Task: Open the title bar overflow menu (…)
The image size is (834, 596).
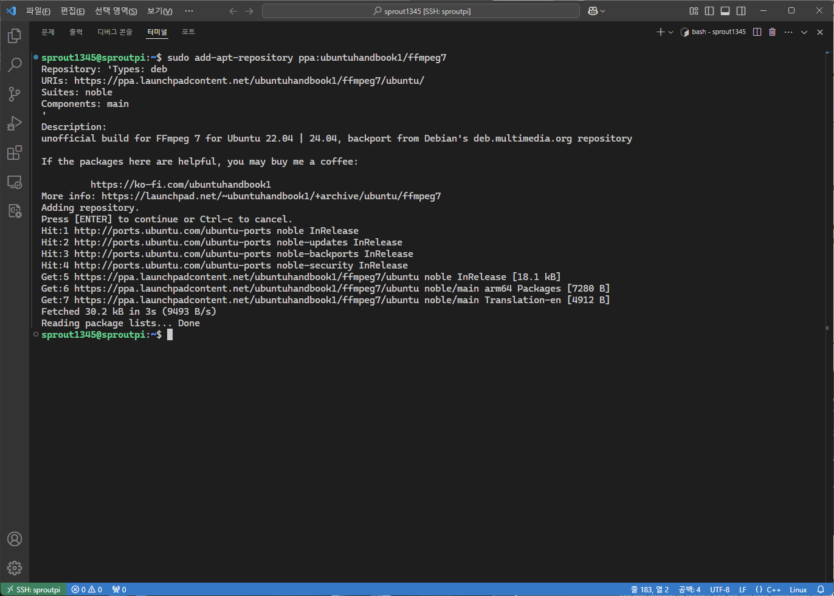Action: pyautogui.click(x=189, y=11)
